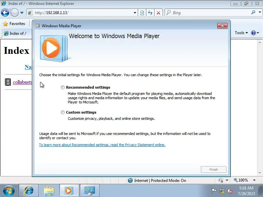Sort by the Name column link
Screen dimensions: 263x197
28,67
